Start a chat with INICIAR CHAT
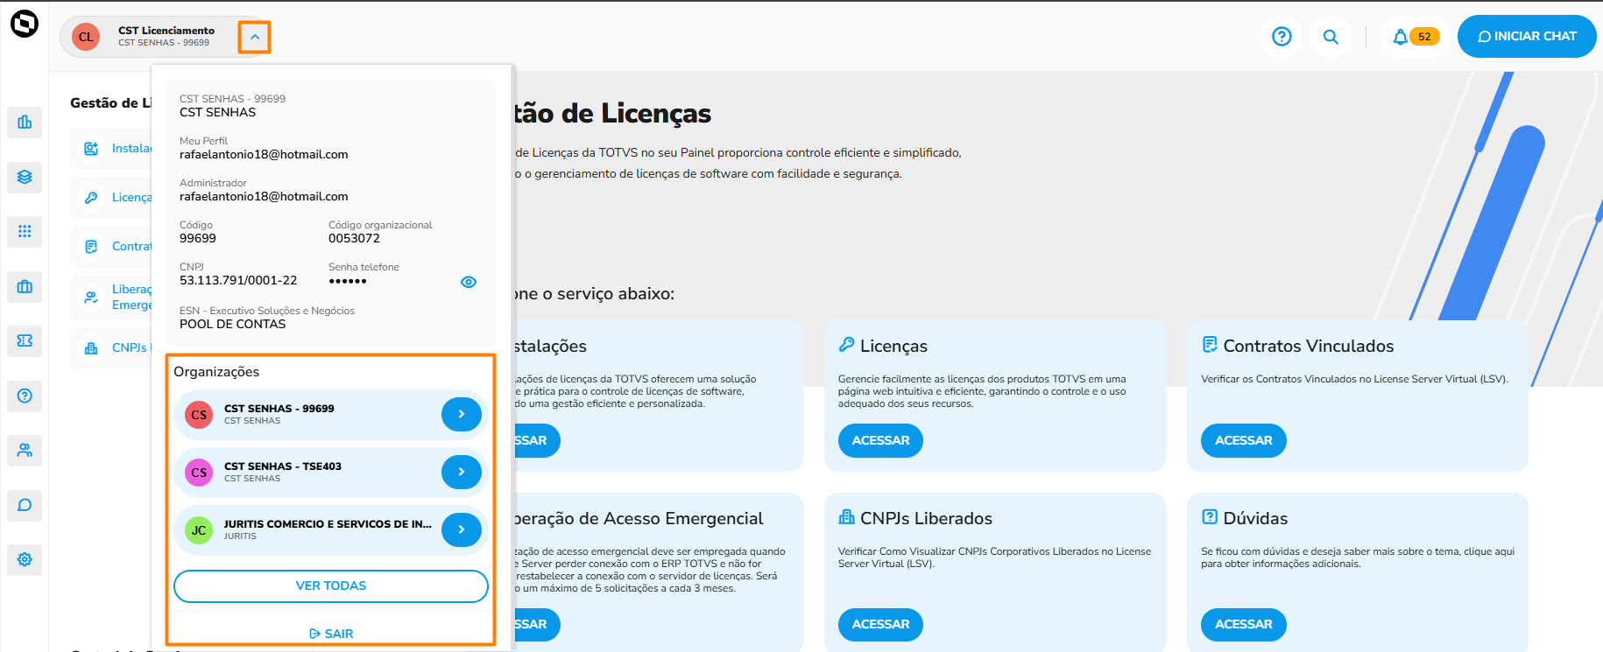The width and height of the screenshot is (1603, 652). (x=1527, y=37)
